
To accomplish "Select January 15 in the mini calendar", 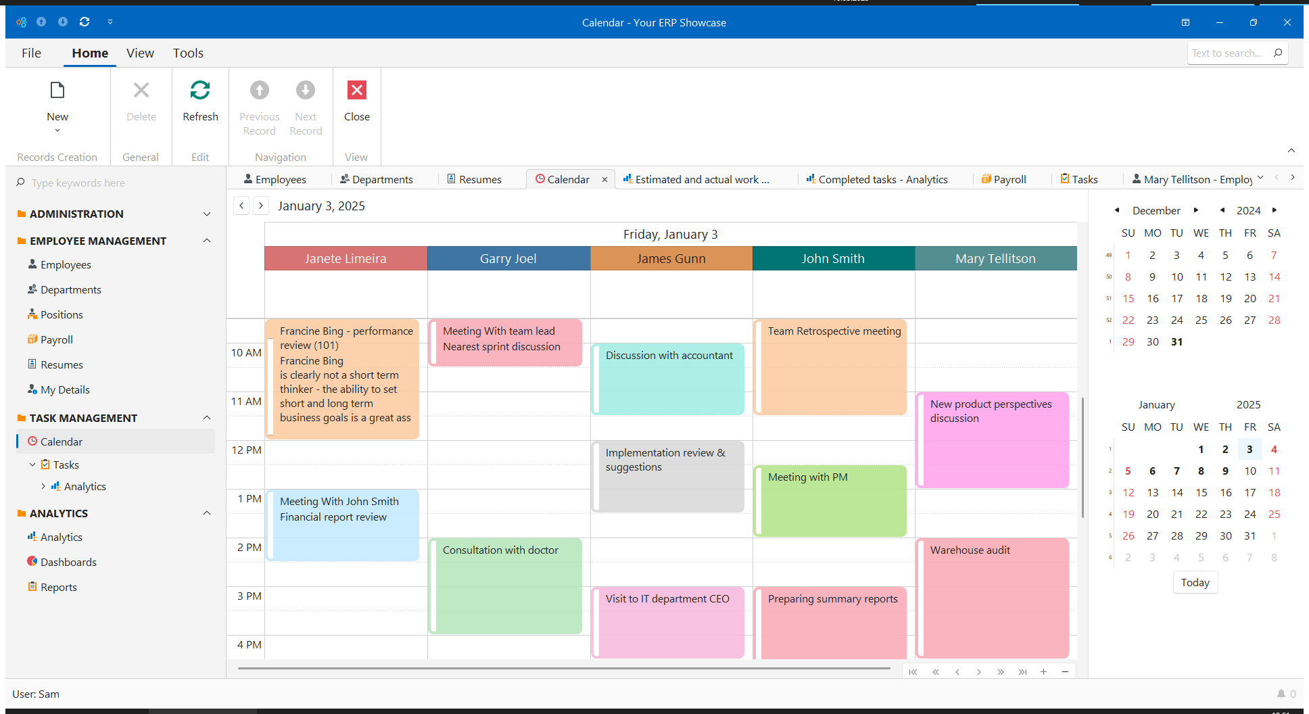I will click(1201, 492).
